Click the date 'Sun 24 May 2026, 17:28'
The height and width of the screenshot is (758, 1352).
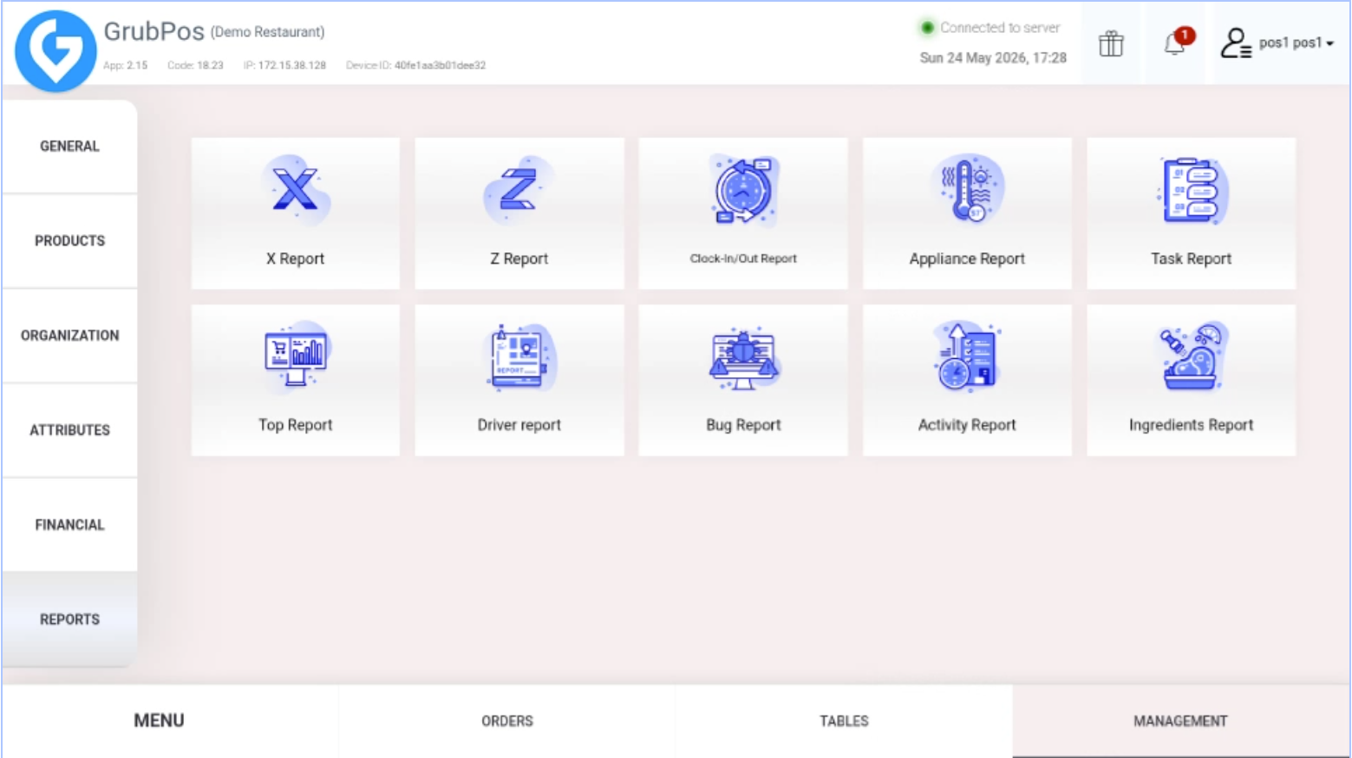[x=993, y=58]
